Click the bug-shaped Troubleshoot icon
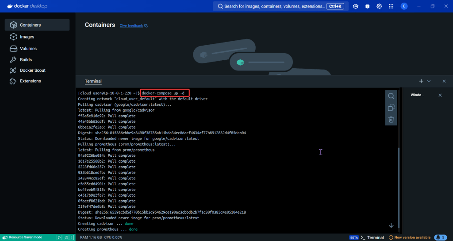This screenshot has width=453, height=241. (368, 6)
